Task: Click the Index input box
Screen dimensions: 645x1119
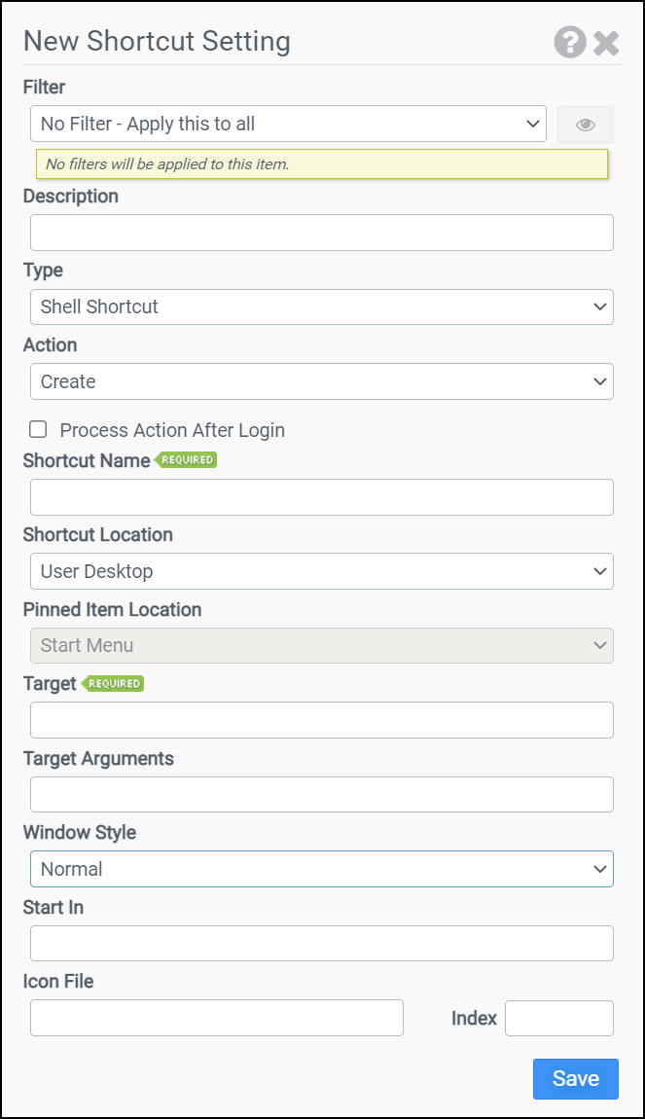Action: click(558, 1018)
